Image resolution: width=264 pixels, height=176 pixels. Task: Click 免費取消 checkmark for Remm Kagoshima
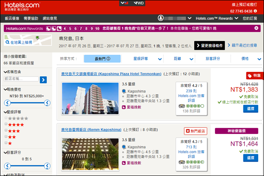(x=241, y=151)
